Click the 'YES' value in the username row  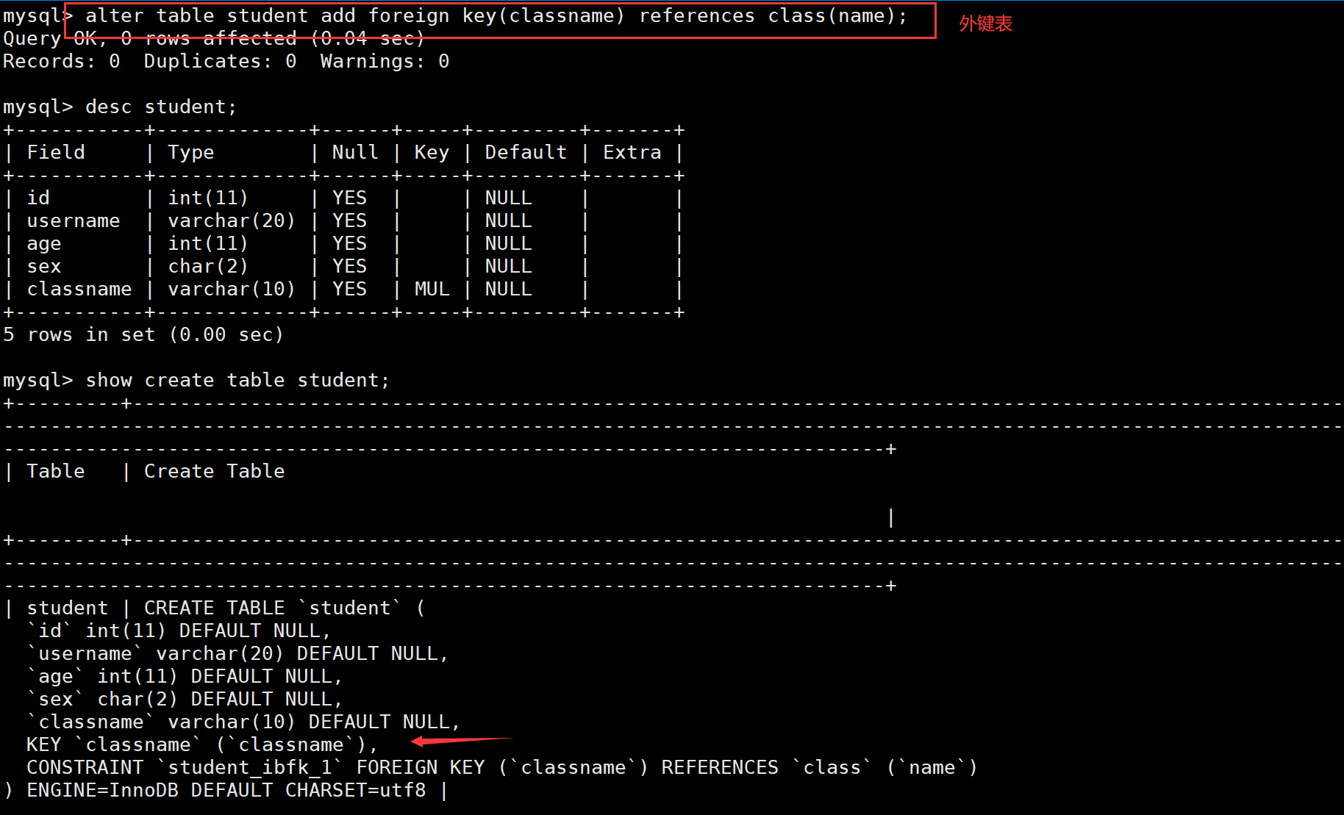point(349,221)
